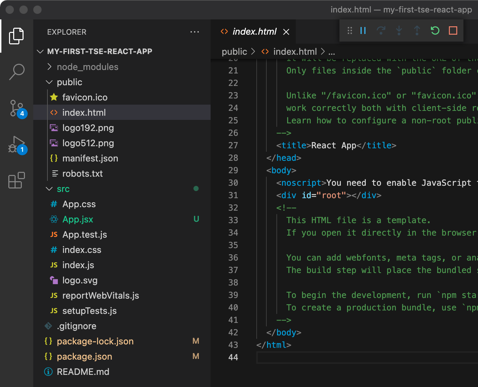
Task: Expand the node_modules folder
Action: pos(87,67)
